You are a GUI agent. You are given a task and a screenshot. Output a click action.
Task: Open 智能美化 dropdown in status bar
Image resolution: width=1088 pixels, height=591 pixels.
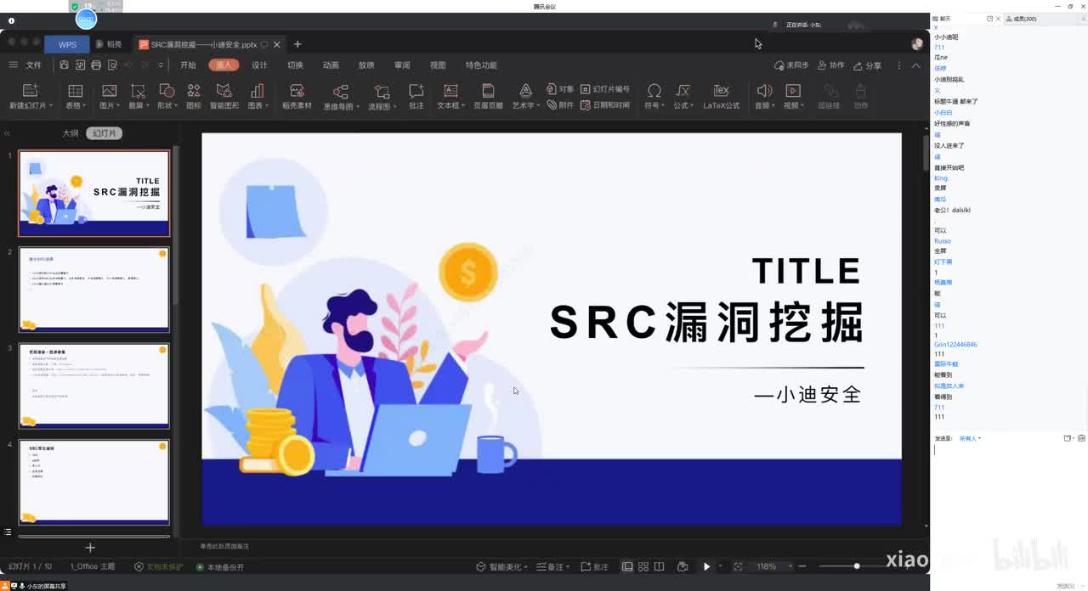(x=501, y=566)
